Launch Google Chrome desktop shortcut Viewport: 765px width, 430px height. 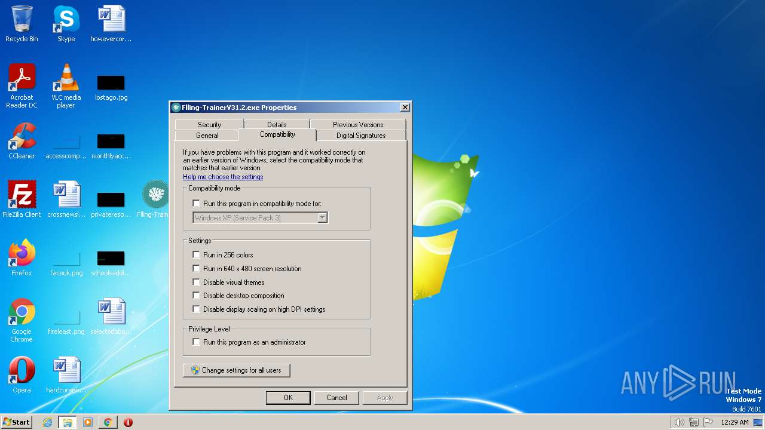click(x=22, y=320)
